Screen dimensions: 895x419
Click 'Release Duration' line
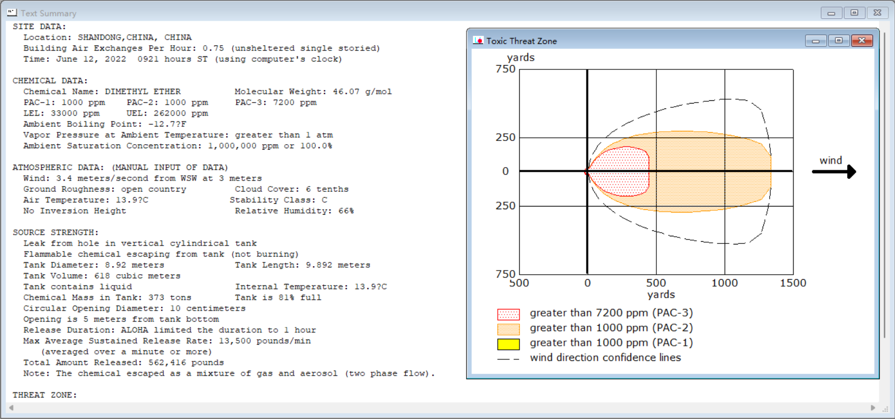170,330
